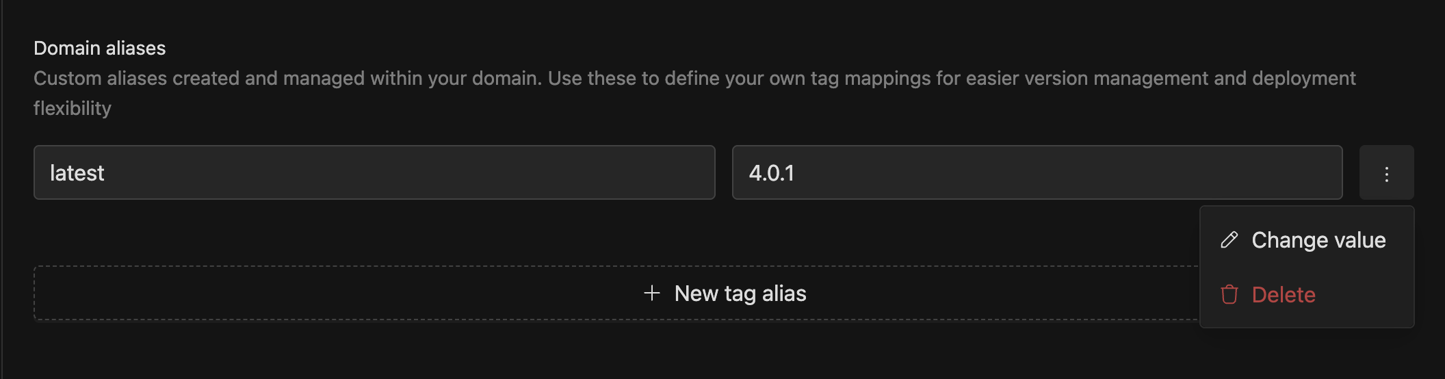The image size is (1445, 379).
Task: Click the "latest" text in the alias field
Action: coord(77,173)
